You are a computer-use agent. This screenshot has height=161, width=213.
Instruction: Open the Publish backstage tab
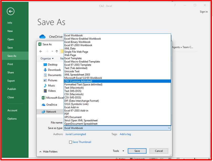pyautogui.click(x=15, y=89)
